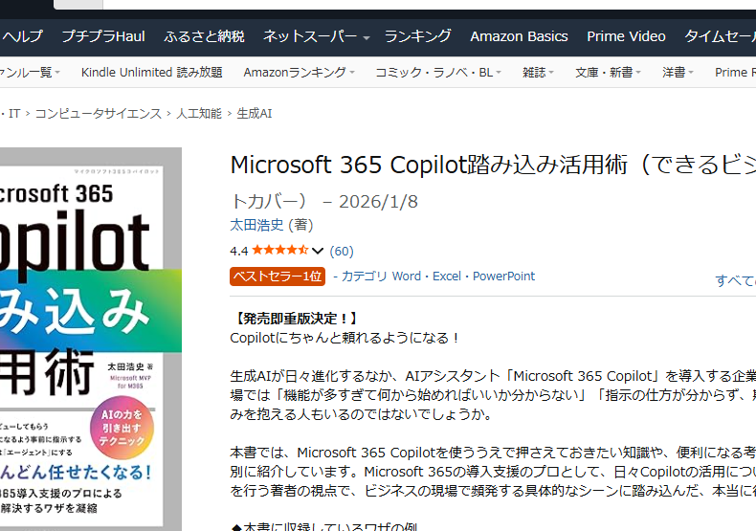Click the ベストセラー1位 badge
Viewport: 756px width, 531px height.
click(278, 277)
